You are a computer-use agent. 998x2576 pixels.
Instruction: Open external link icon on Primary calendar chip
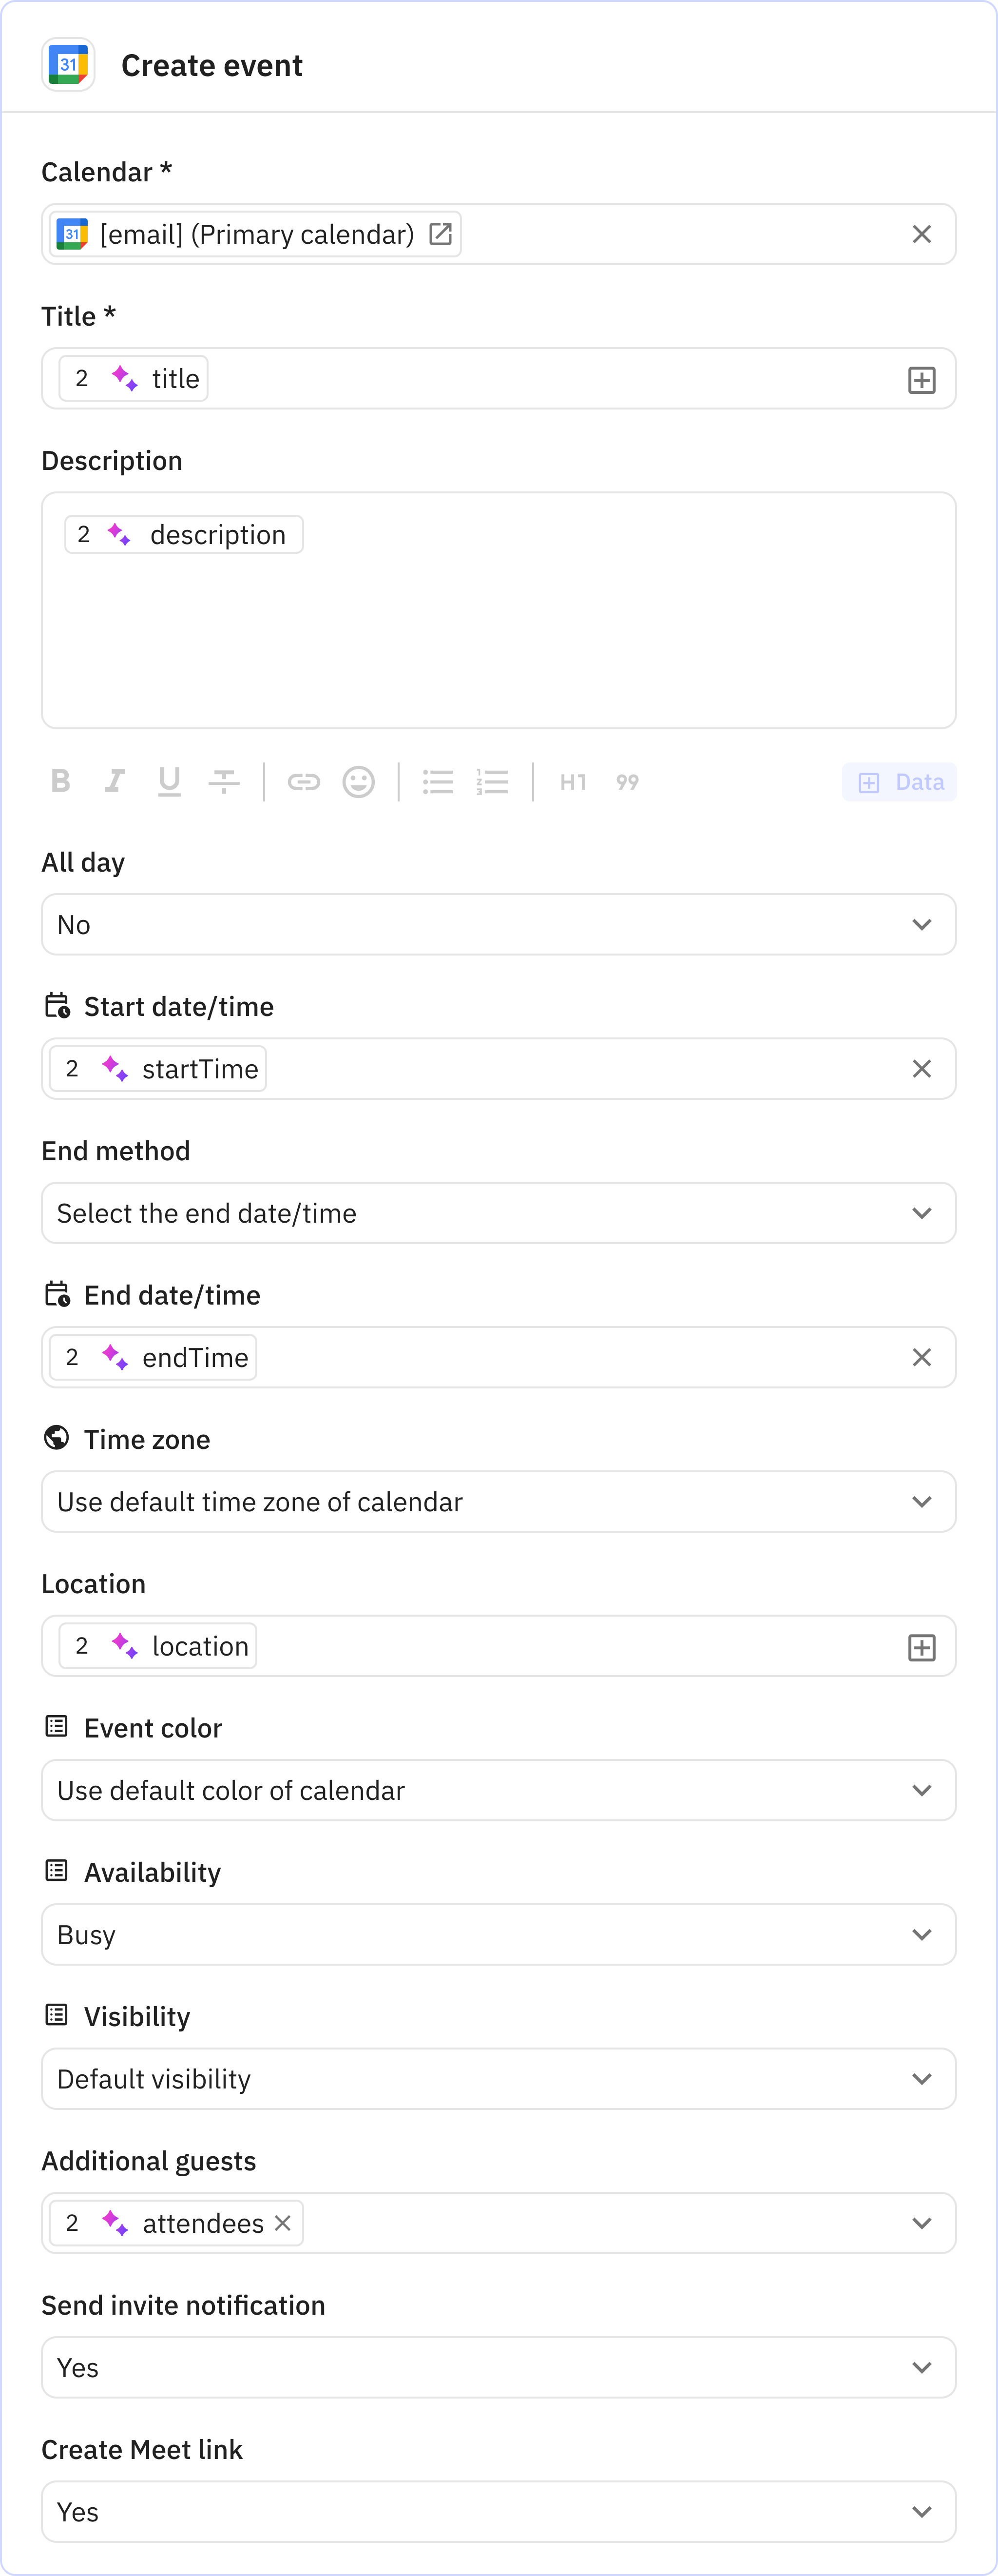click(440, 234)
